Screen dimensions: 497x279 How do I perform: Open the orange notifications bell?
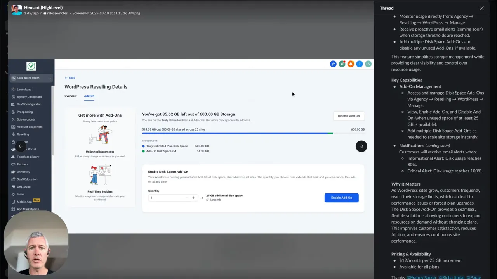click(351, 64)
